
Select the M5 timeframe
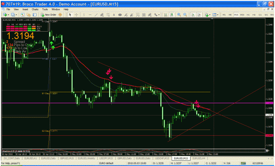(x=230, y=15)
